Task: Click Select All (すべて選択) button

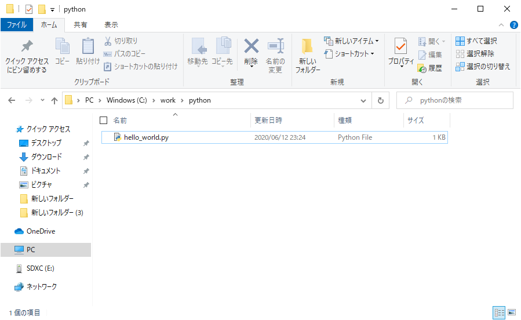Action: (476, 41)
